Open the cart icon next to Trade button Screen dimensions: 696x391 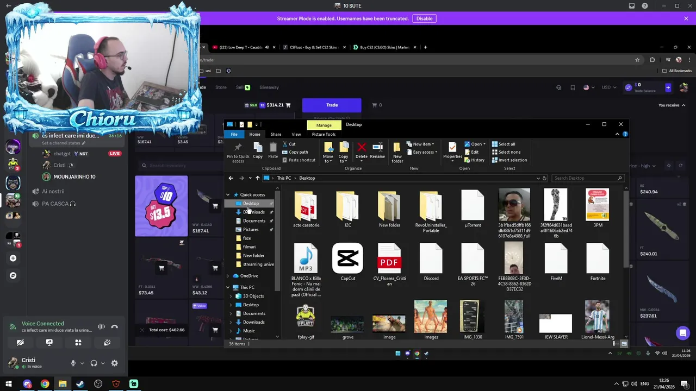point(374,105)
